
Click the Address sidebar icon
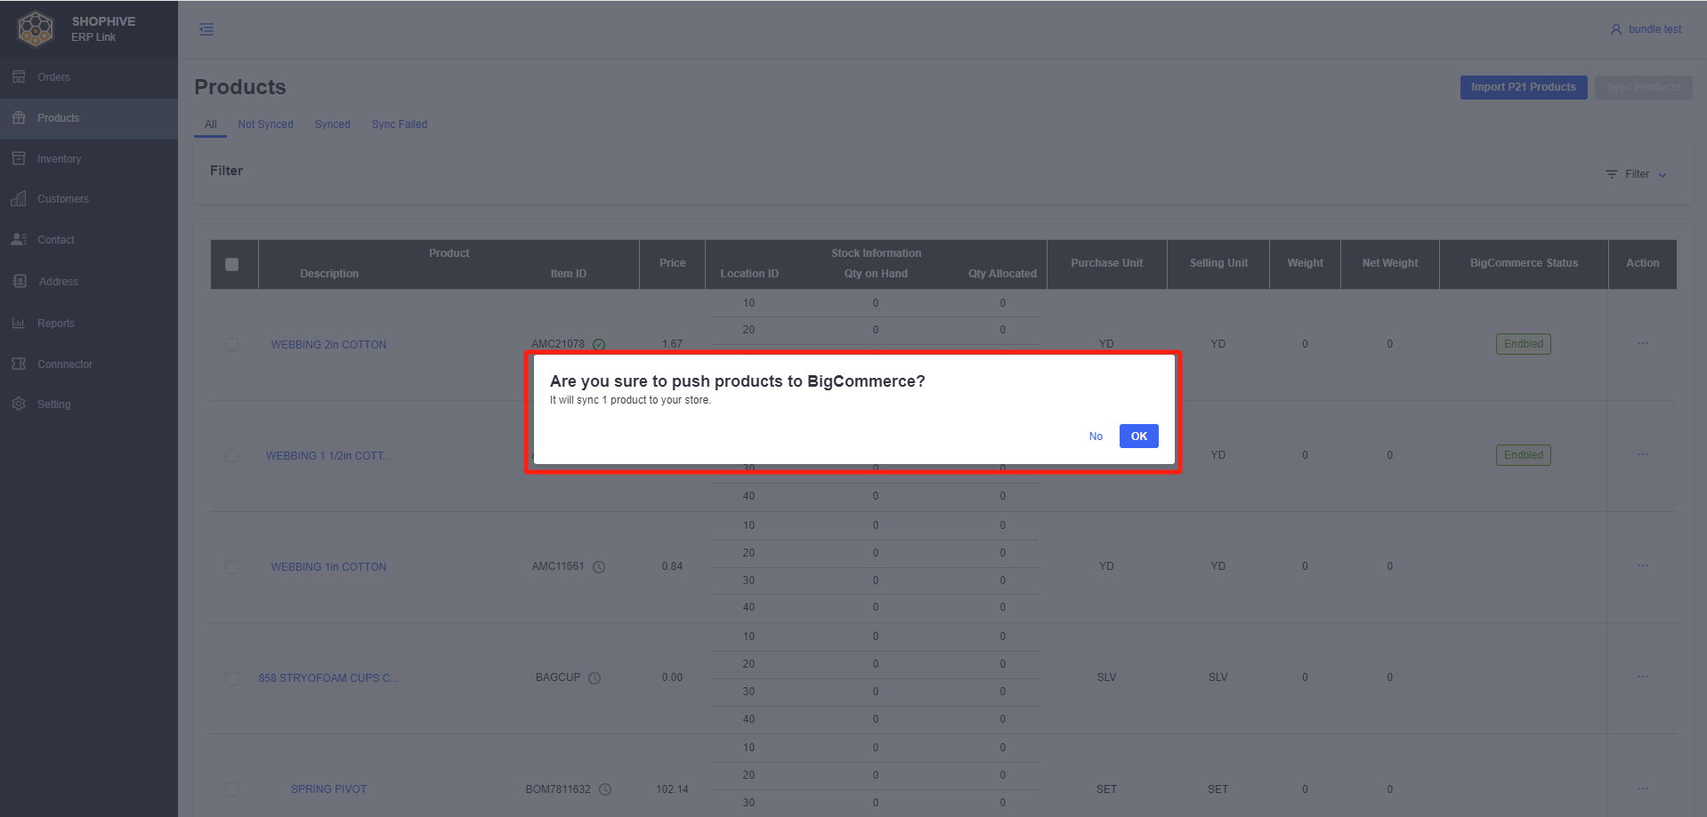(20, 281)
